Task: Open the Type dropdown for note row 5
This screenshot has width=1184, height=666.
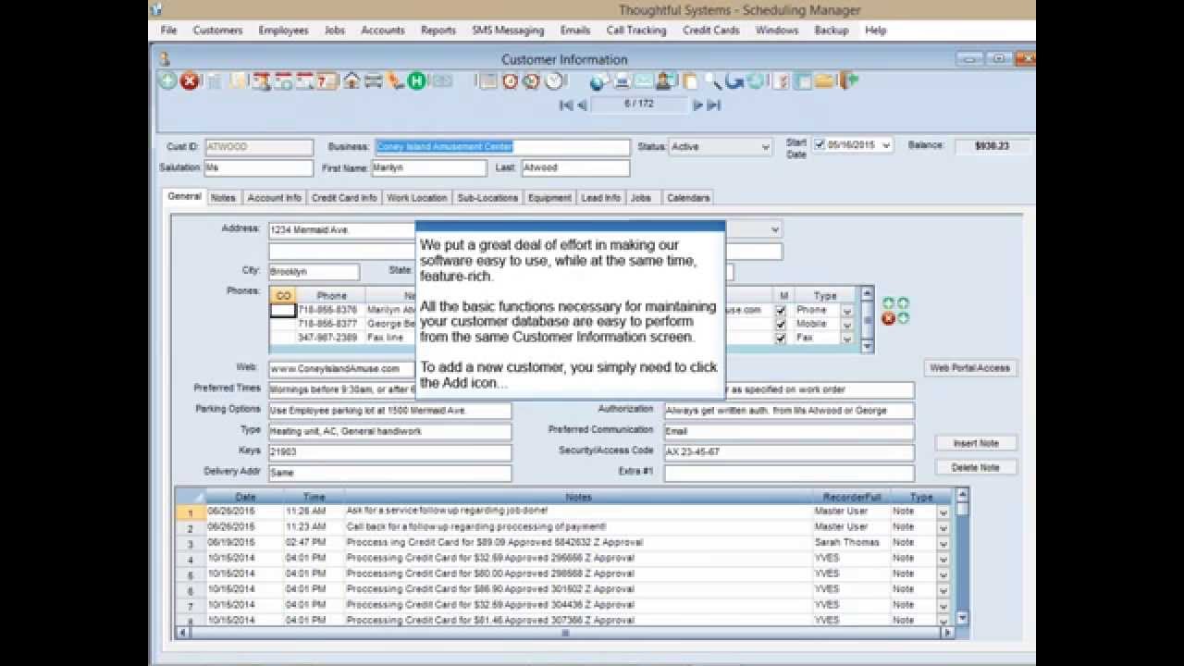Action: click(x=943, y=574)
